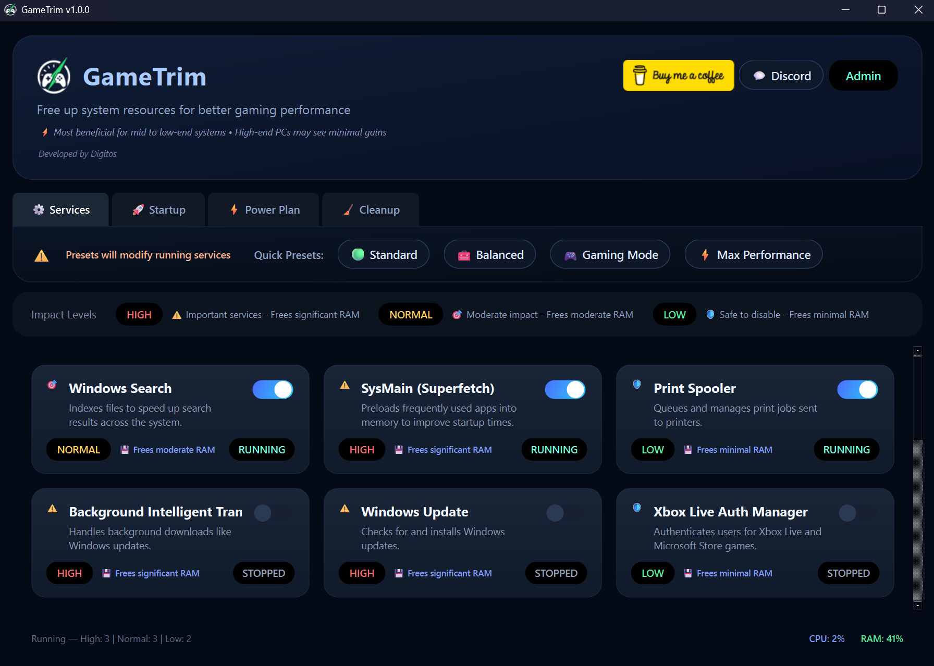Click the "SysMain (Superfetch)" service title
This screenshot has width=934, height=666.
[428, 388]
